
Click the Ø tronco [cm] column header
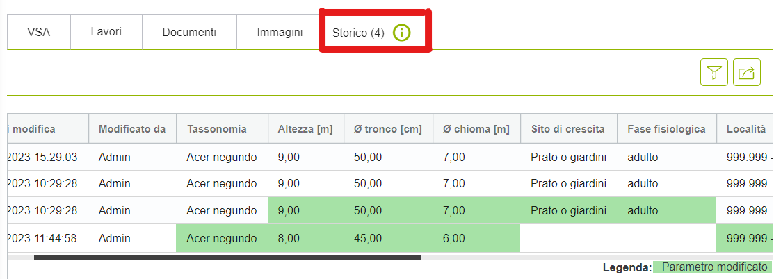pos(388,129)
